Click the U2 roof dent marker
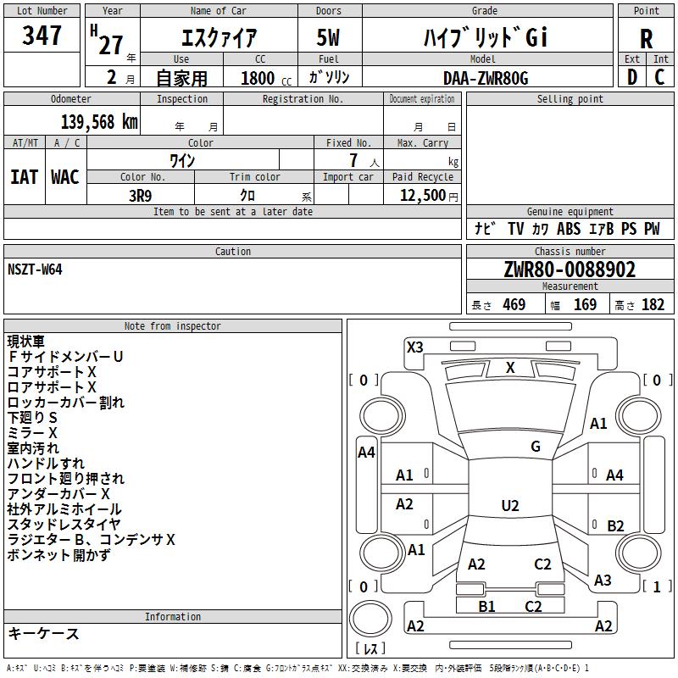The height and width of the screenshot is (678, 678). 510,505
